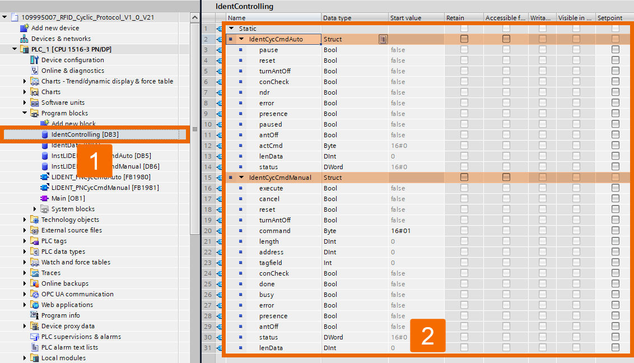This screenshot has width=634, height=363.
Task: Click the OPC UA communication icon
Action: coord(35,294)
